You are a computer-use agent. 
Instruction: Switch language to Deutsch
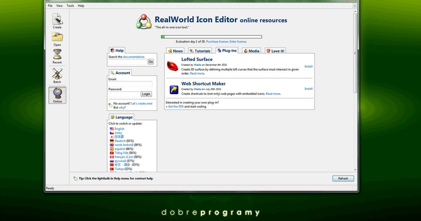[x=119, y=140]
